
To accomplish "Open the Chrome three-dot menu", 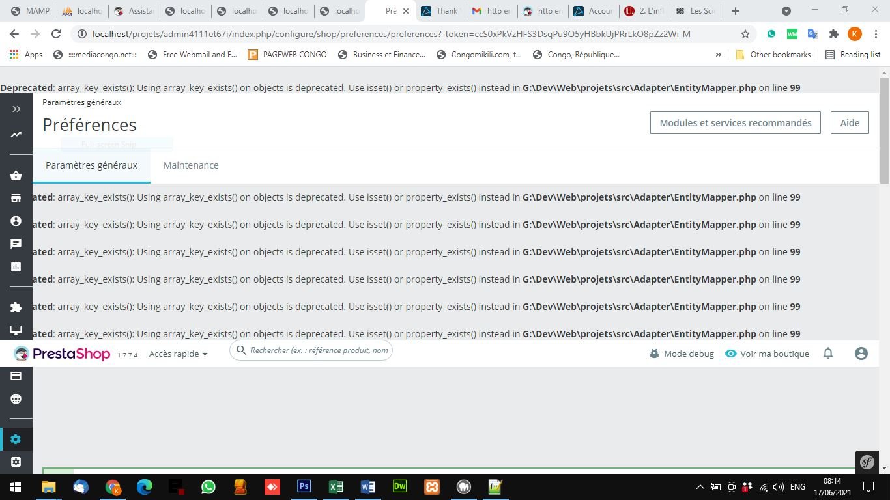I will point(875,34).
